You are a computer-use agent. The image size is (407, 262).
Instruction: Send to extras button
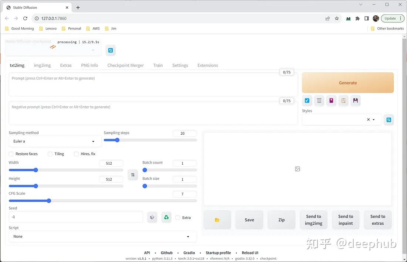[378, 220]
